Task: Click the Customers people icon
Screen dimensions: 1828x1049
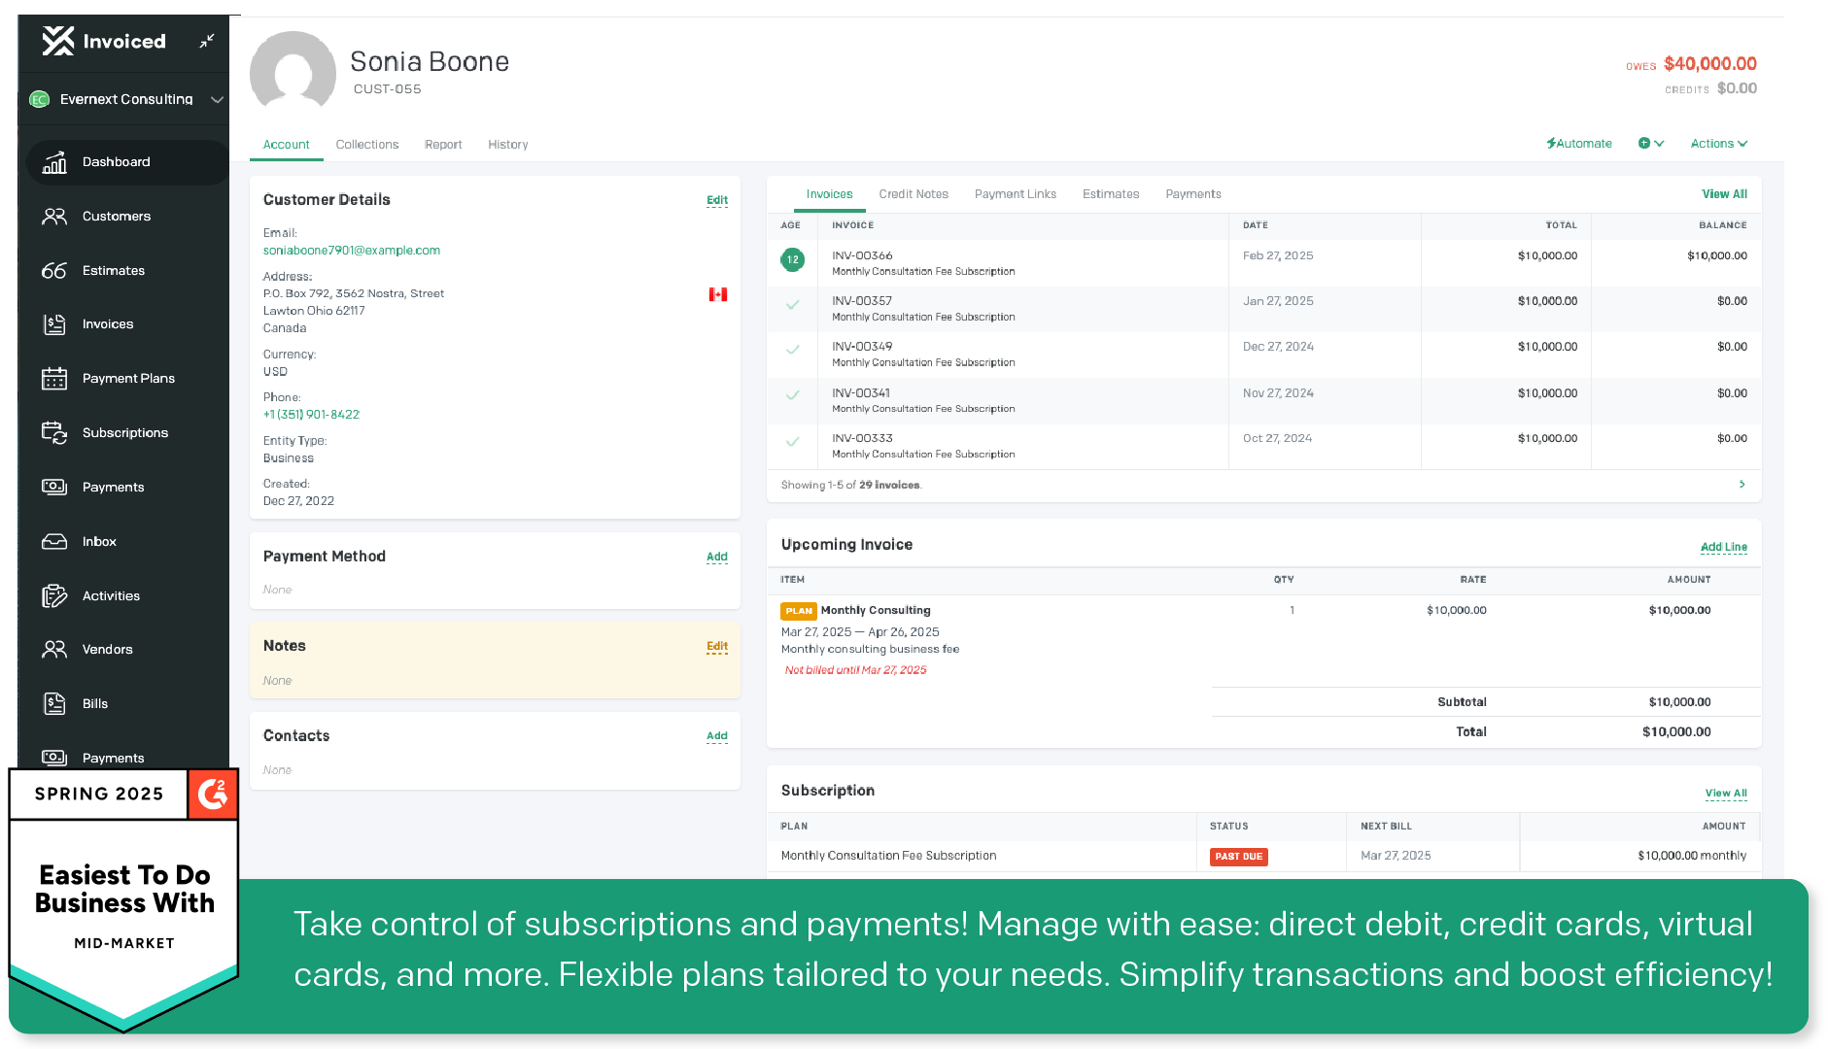Action: 54,217
